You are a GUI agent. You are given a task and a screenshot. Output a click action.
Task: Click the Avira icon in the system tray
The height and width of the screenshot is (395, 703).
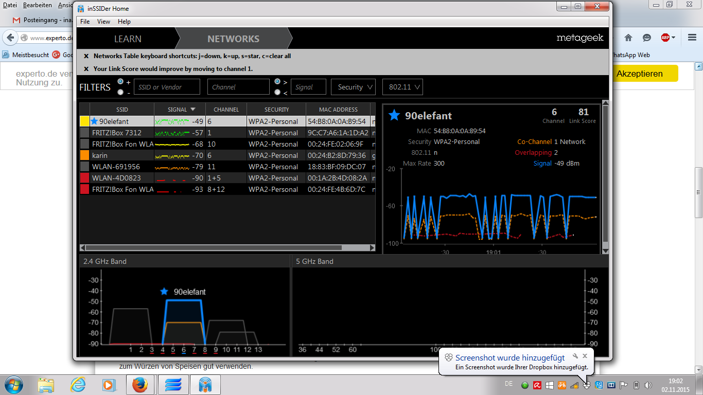click(537, 385)
